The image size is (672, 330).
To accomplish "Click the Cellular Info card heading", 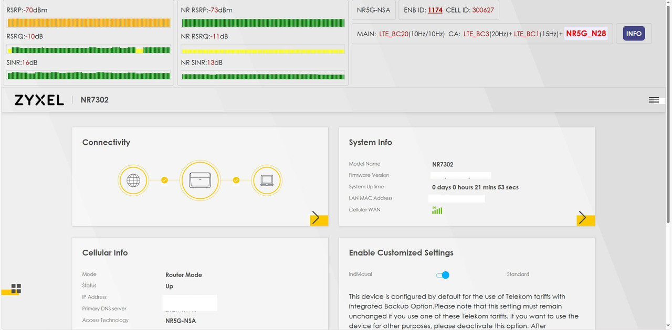I will point(105,252).
